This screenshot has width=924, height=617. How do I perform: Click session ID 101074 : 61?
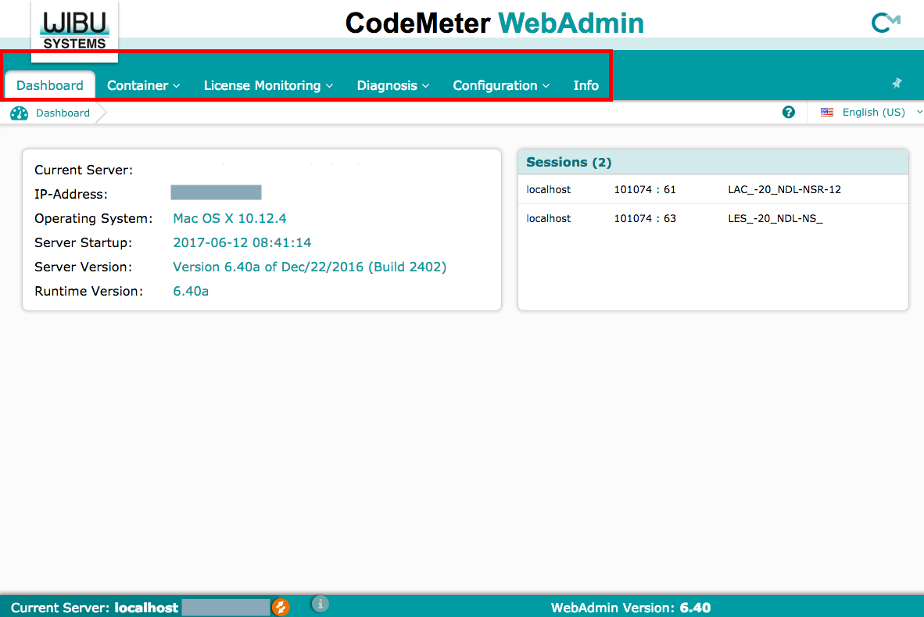point(645,189)
